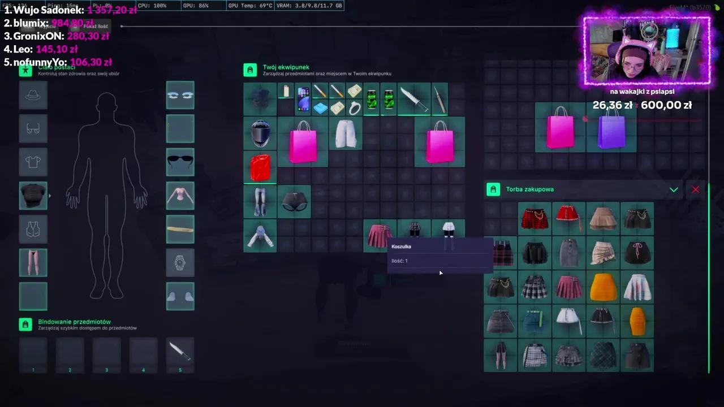Viewport: 724px width, 407px height.
Task: Select the empty t-shirt outline slot
Action: coord(33,162)
